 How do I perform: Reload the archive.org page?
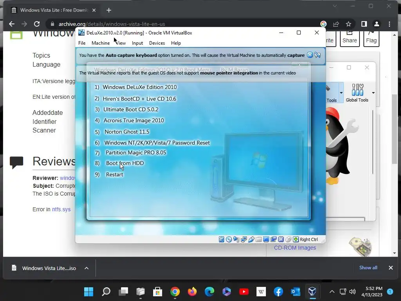[37, 24]
